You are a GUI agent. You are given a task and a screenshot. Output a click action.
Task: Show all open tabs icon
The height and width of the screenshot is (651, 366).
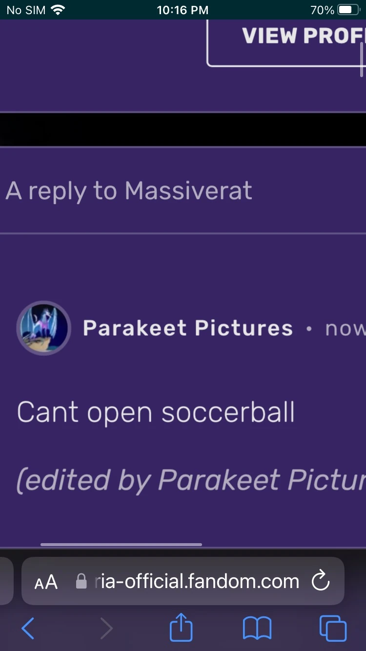333,628
